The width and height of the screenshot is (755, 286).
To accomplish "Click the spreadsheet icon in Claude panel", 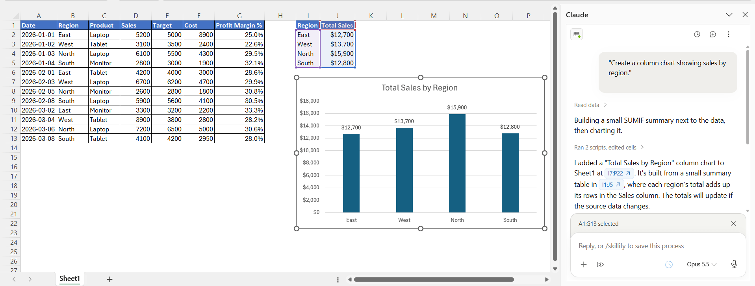I will [x=577, y=35].
